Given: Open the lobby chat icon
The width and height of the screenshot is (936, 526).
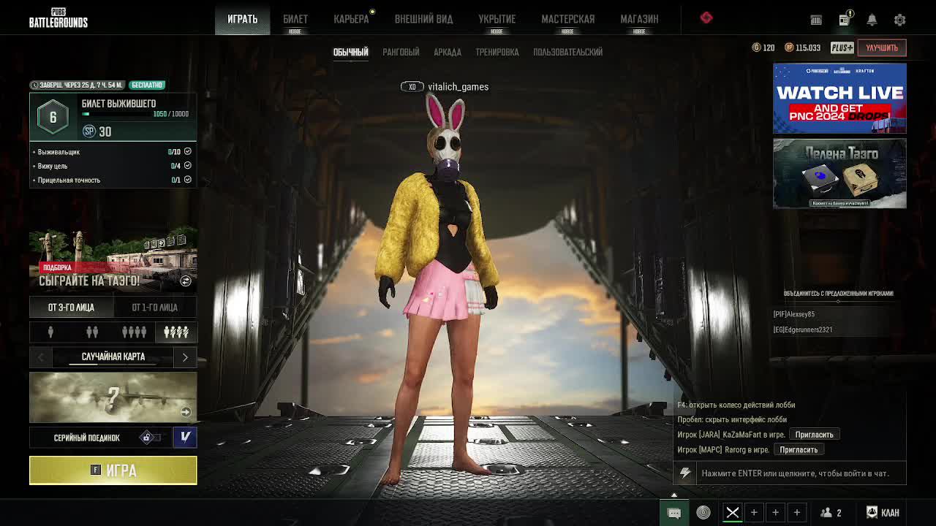Looking at the screenshot, I should point(674,513).
